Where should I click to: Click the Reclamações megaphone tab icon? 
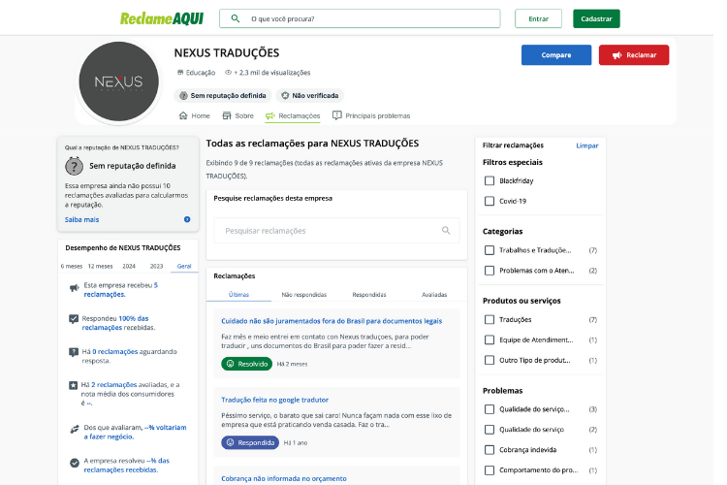[269, 115]
